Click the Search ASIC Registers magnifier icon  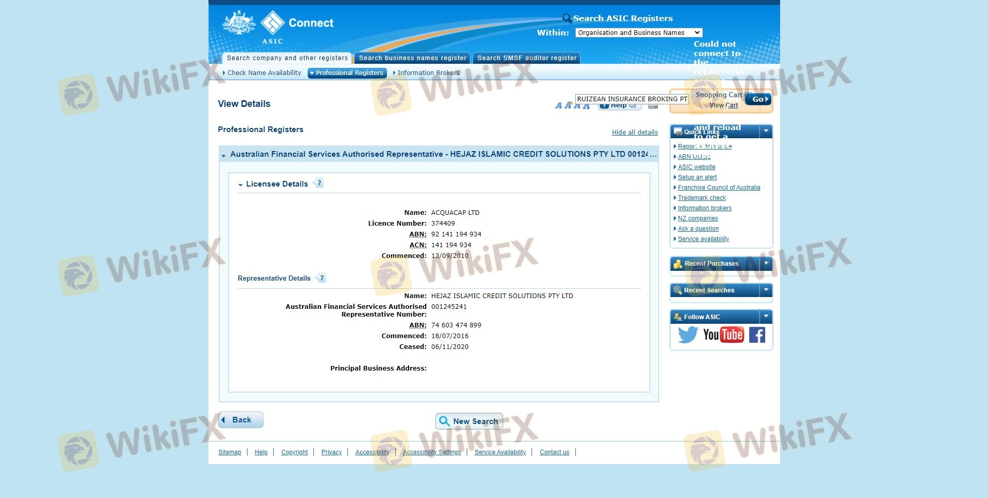click(x=567, y=19)
